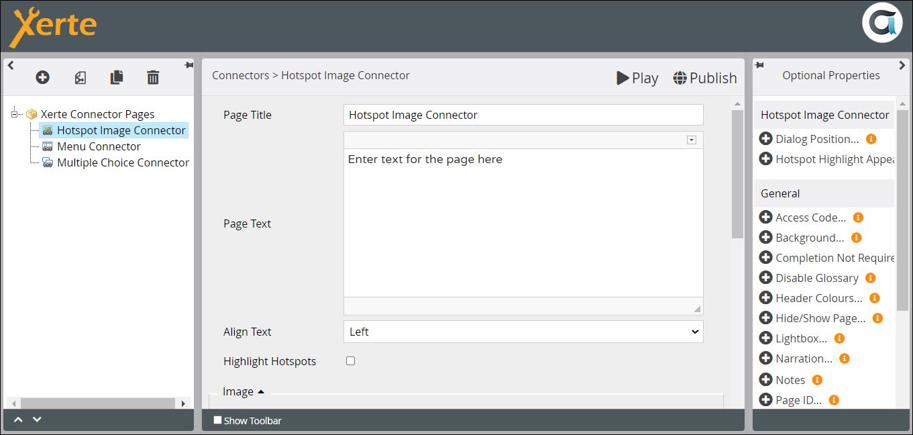913x435 pixels.
Task: Click the add new page plus icon
Action: pos(42,78)
